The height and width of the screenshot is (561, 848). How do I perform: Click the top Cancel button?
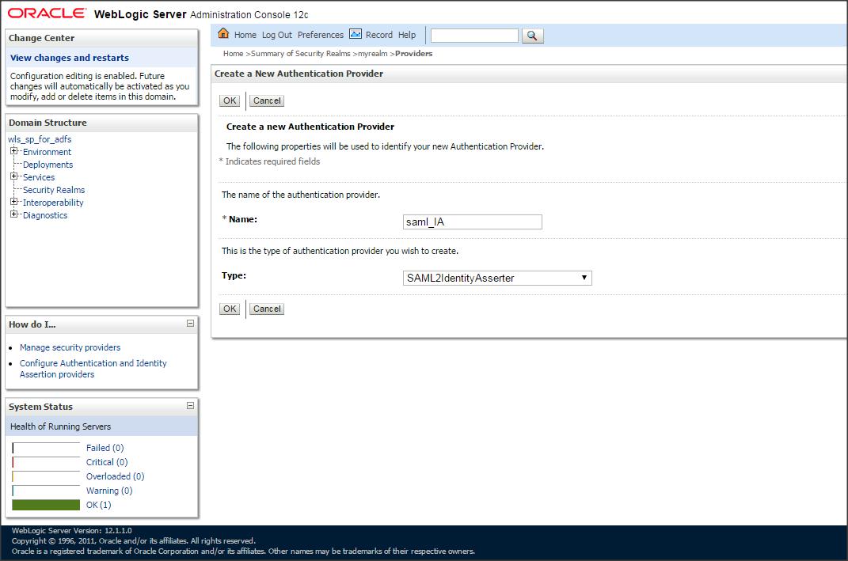tap(267, 100)
